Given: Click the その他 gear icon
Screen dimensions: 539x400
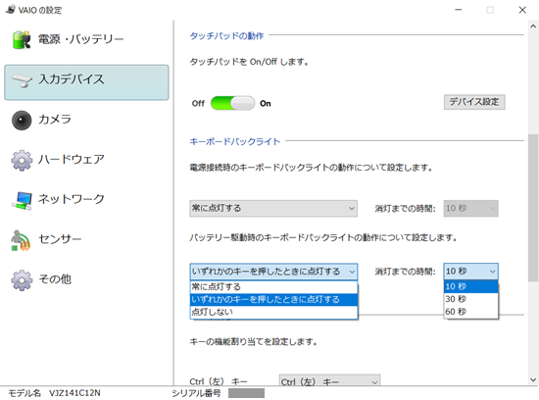Looking at the screenshot, I should pyautogui.click(x=22, y=280).
